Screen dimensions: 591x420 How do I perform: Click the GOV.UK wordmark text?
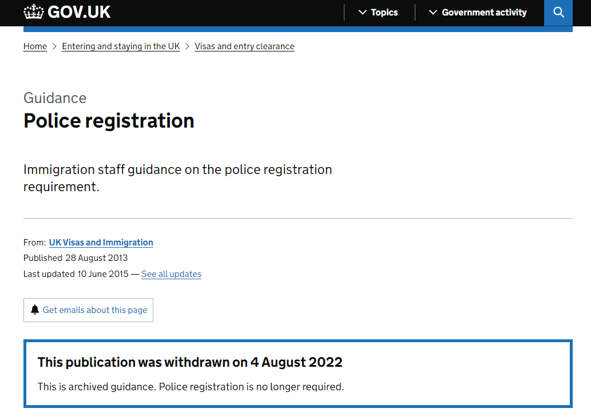(x=80, y=12)
